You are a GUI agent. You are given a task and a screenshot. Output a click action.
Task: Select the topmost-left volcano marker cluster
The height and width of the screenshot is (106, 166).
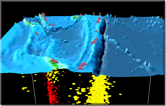click(x=43, y=15)
